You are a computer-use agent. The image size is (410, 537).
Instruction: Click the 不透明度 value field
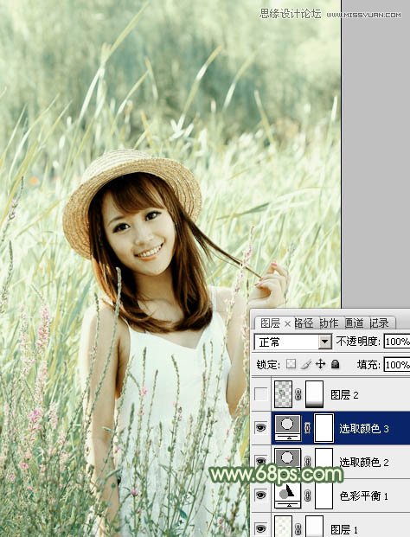tap(397, 342)
